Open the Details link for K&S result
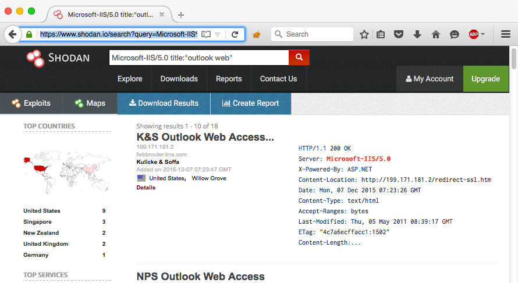The image size is (518, 283). (x=146, y=187)
